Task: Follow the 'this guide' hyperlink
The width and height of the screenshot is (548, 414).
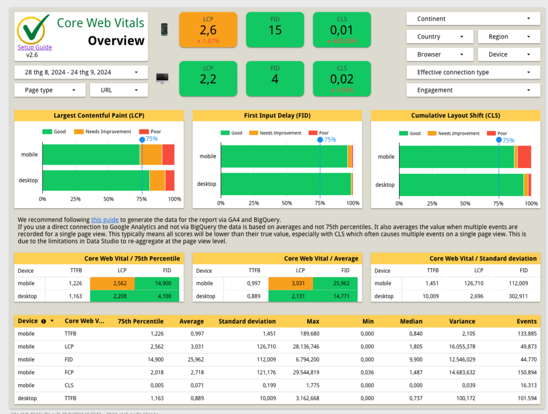Action: coord(105,220)
